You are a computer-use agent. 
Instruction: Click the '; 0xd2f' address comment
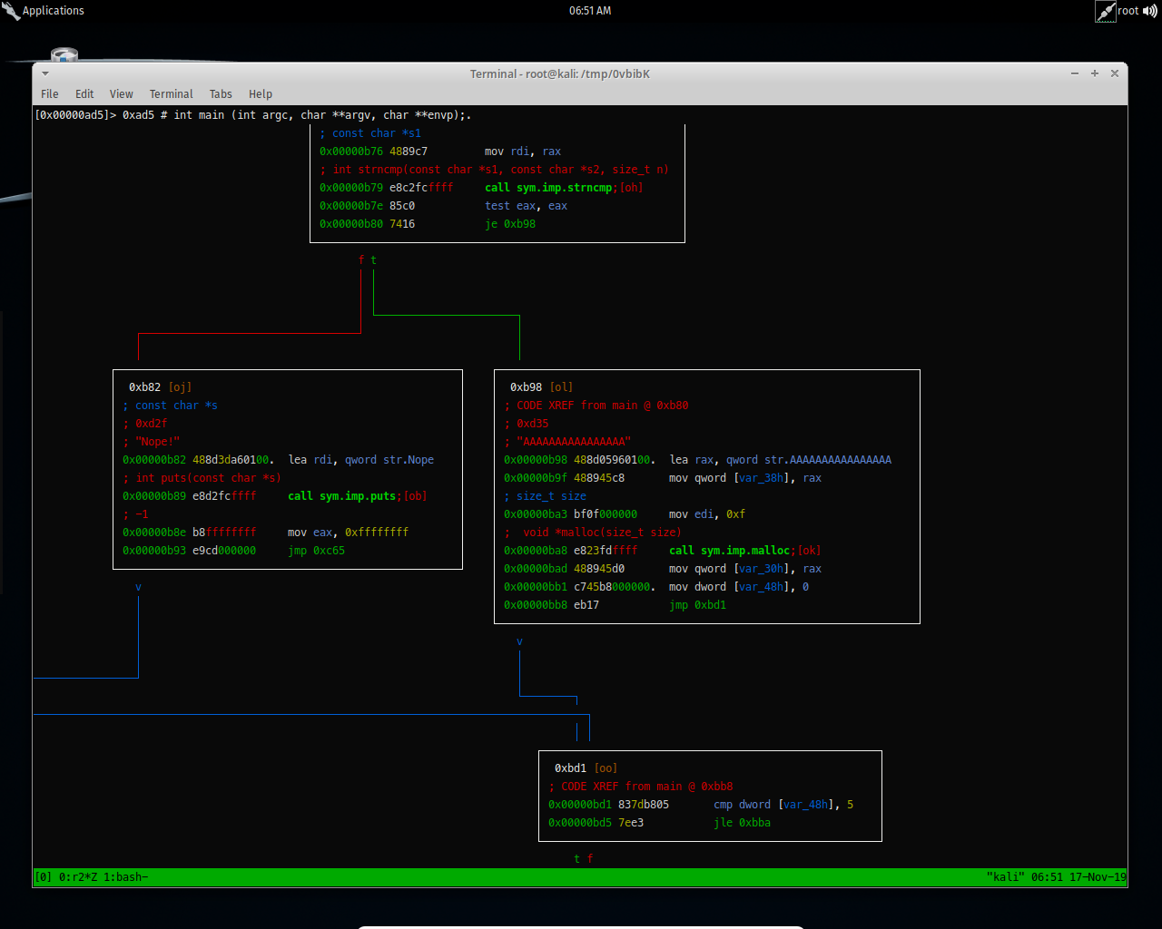pyautogui.click(x=145, y=424)
